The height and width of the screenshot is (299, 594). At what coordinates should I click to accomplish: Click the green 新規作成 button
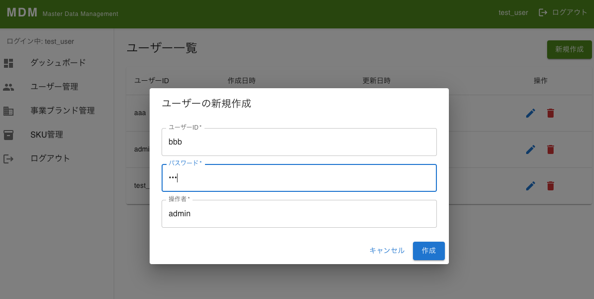tap(570, 49)
